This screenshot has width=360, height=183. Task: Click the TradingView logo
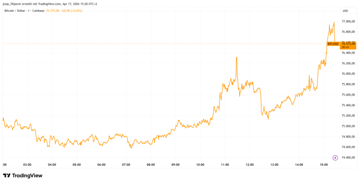(x=23, y=176)
